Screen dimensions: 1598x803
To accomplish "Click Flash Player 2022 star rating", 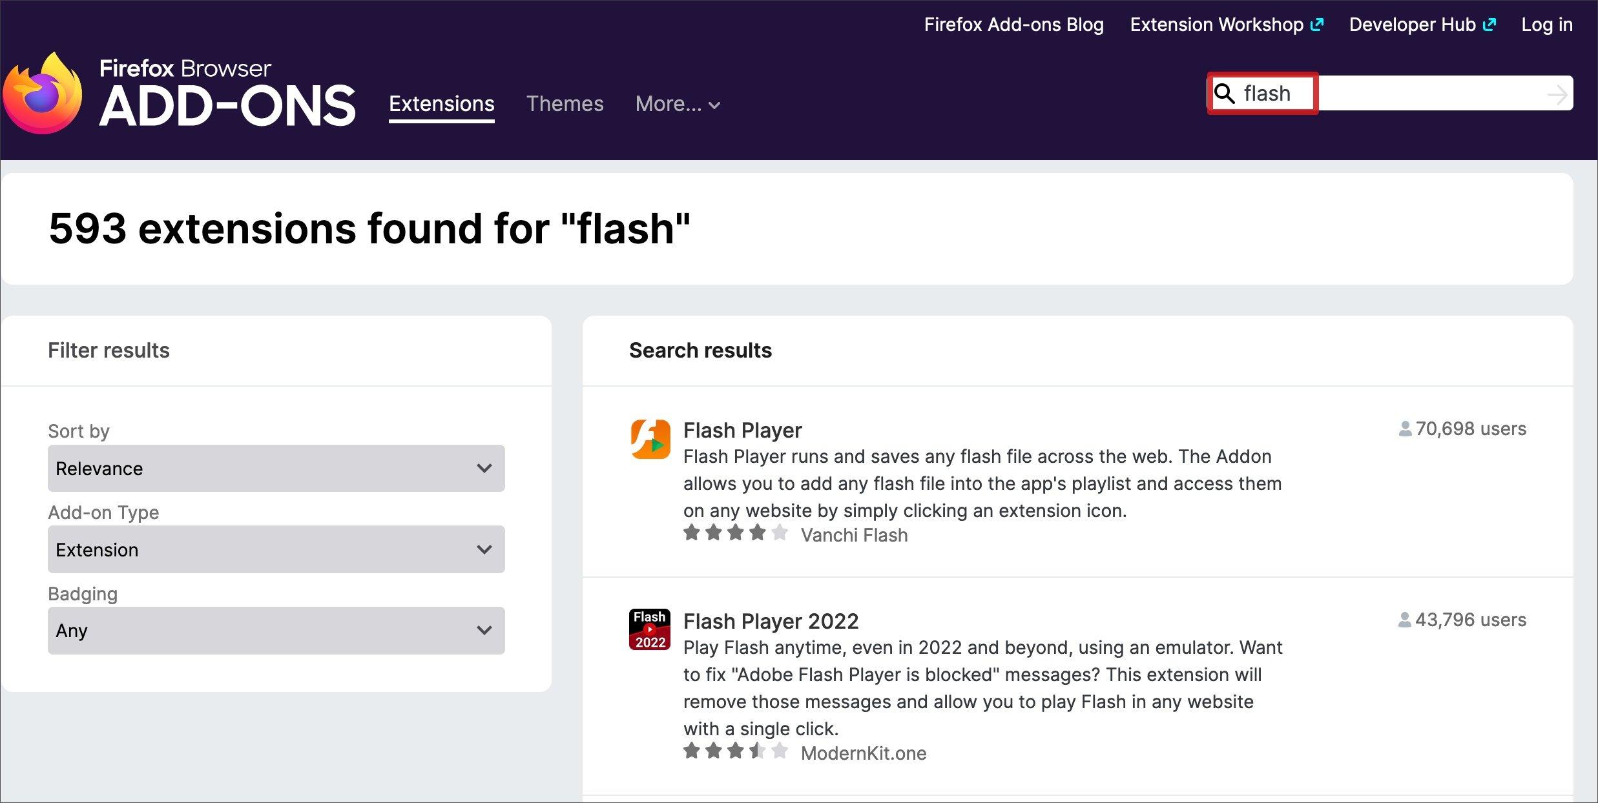I will pos(735,751).
